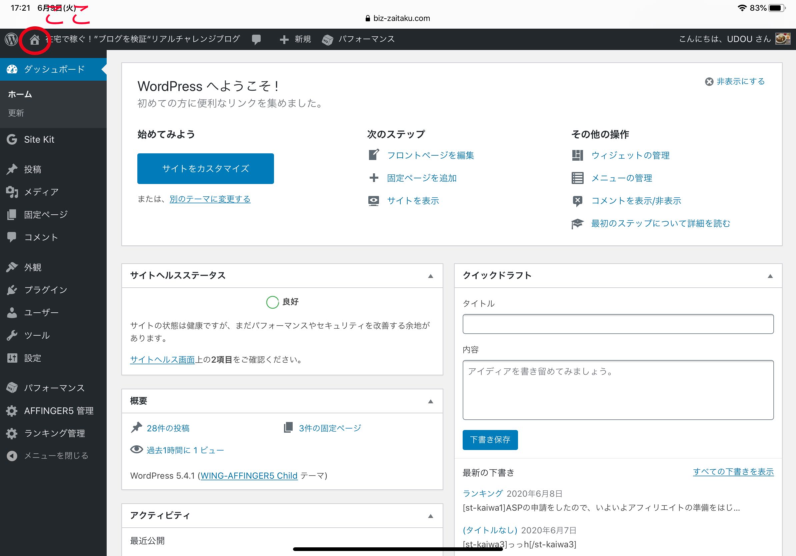
Task: Click the ツール wrench icon
Action: coord(12,335)
